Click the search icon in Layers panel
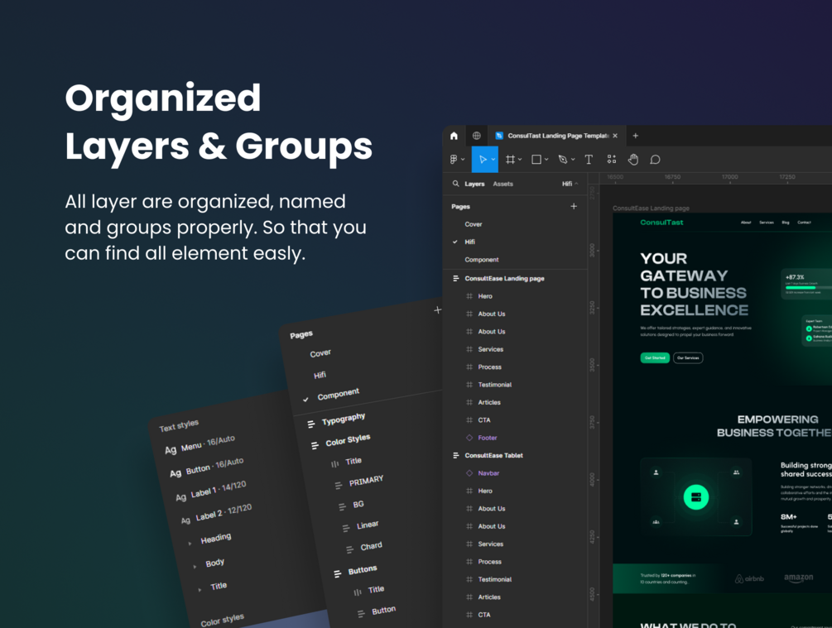The height and width of the screenshot is (628, 832). (455, 184)
